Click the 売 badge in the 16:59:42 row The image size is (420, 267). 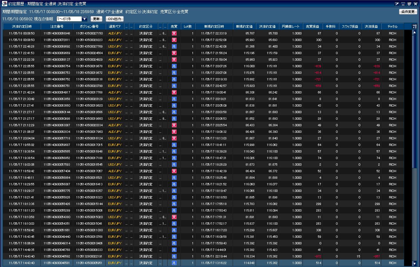point(174,230)
